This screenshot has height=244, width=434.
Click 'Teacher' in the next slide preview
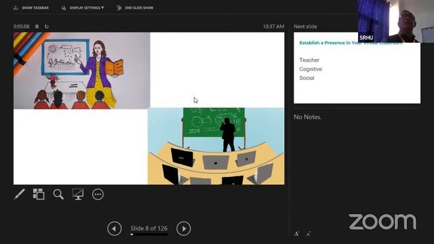click(x=309, y=60)
